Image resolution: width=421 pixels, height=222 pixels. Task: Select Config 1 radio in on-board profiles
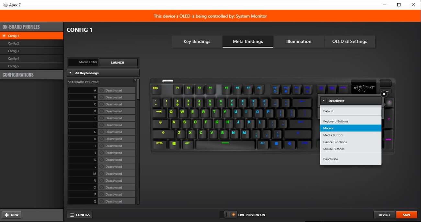tap(4, 36)
